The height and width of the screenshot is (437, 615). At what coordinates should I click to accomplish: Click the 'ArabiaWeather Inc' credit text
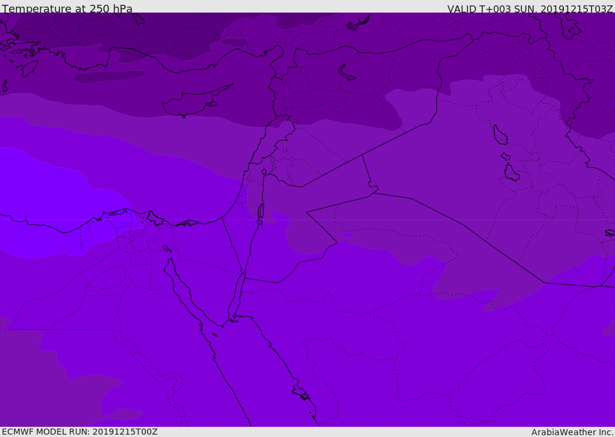pos(572,432)
